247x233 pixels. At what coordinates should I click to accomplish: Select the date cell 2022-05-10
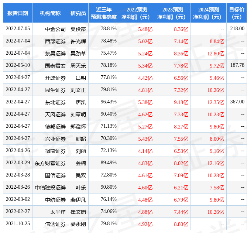pos(18,65)
